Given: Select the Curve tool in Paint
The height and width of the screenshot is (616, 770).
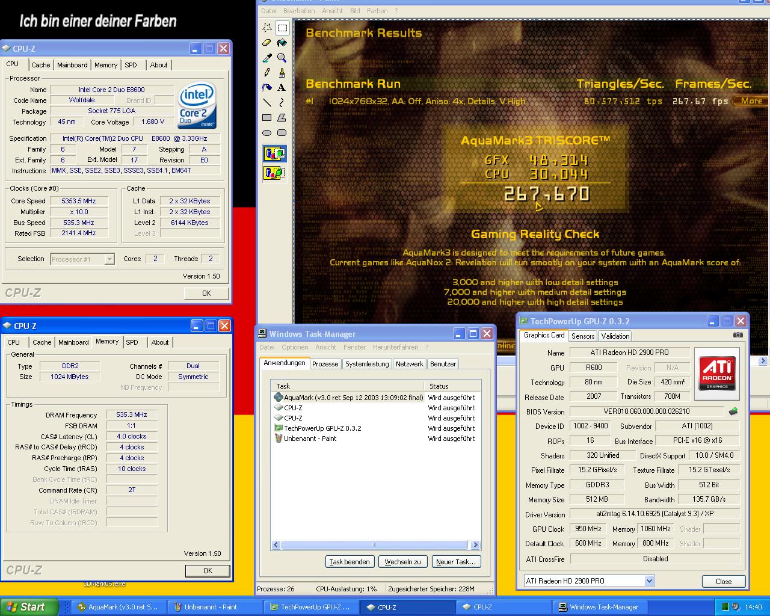Looking at the screenshot, I should (282, 103).
